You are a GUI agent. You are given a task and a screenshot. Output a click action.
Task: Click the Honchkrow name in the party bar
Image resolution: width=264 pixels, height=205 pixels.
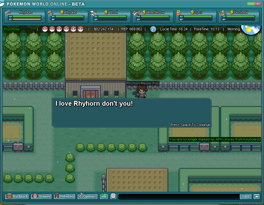pos(156,13)
